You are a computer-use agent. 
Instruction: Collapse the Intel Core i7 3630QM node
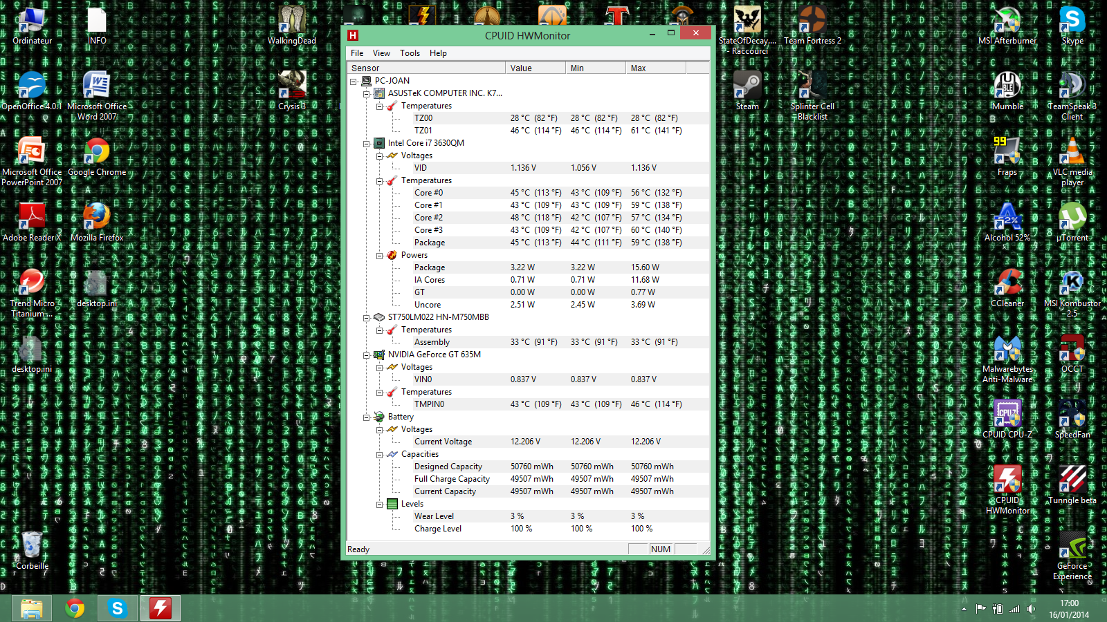[x=367, y=143]
